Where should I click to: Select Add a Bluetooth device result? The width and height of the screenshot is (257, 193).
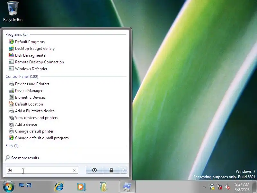pos(35,111)
